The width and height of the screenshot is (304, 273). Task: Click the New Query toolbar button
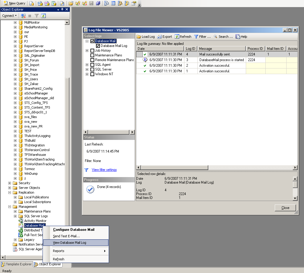(x=14, y=3)
